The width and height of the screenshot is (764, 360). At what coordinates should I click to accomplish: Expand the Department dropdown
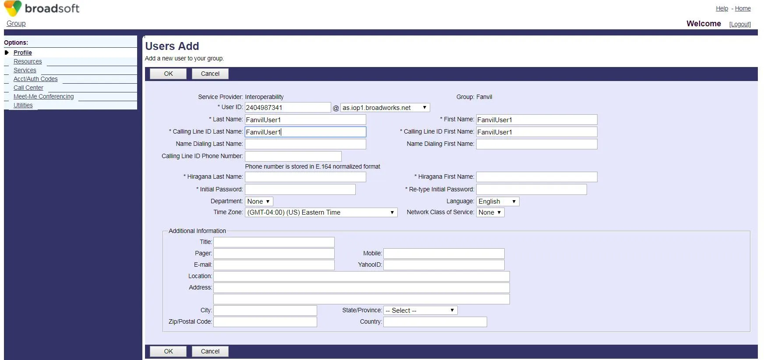(258, 201)
